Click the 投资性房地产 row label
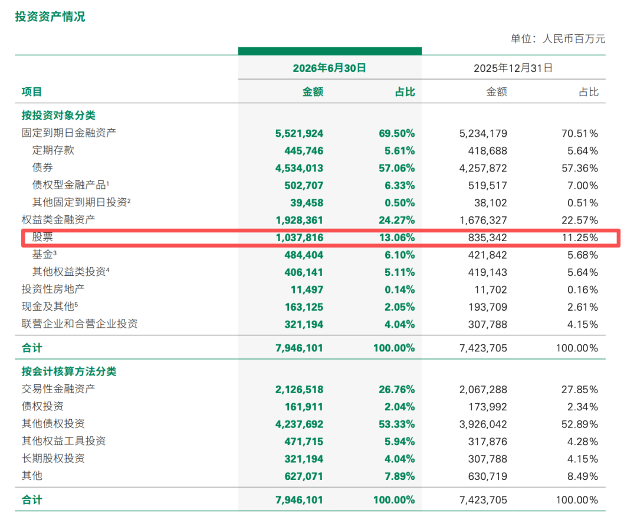The image size is (637, 517). point(53,289)
